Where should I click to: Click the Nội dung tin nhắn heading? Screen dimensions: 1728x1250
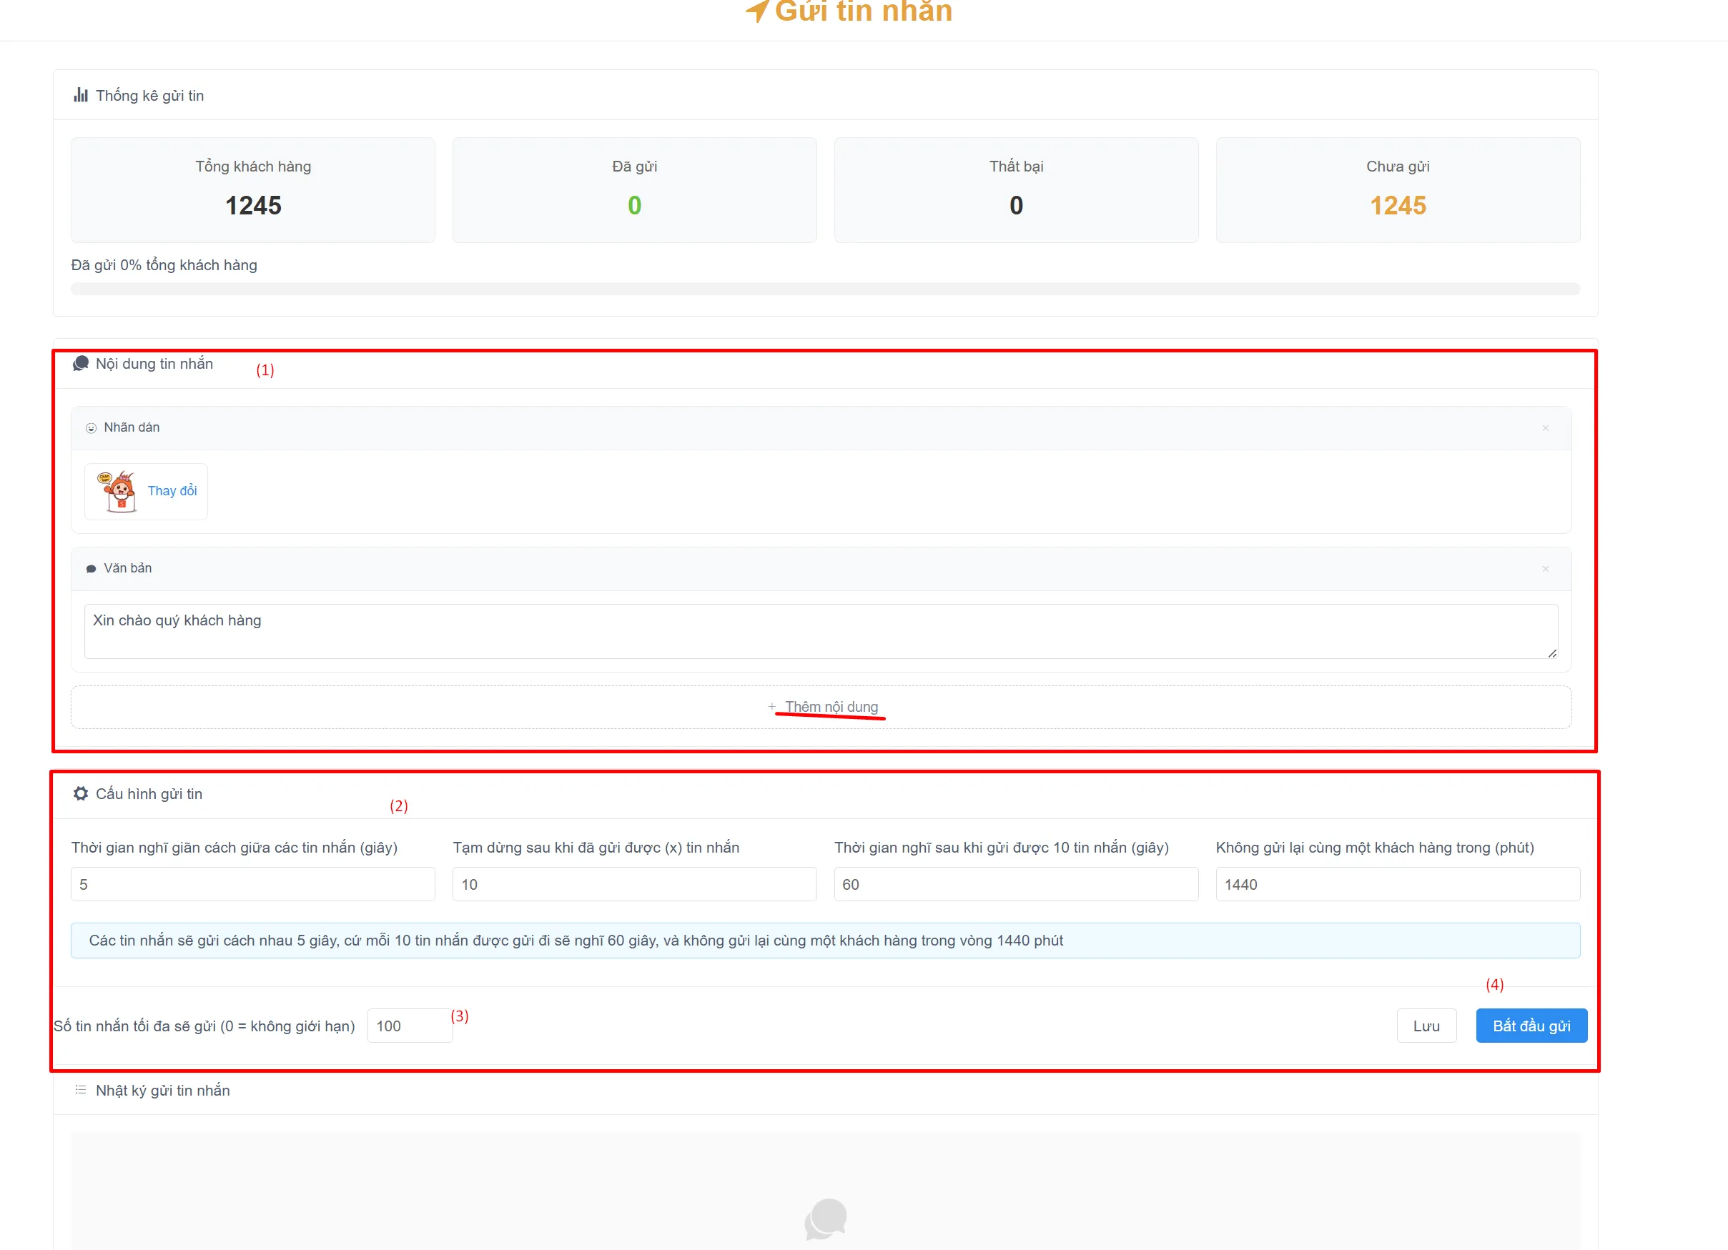coord(154,363)
